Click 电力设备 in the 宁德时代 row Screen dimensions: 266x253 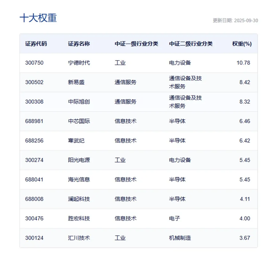click(x=180, y=63)
